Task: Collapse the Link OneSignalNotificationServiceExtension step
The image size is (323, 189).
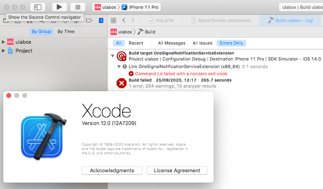Action: coord(119,66)
